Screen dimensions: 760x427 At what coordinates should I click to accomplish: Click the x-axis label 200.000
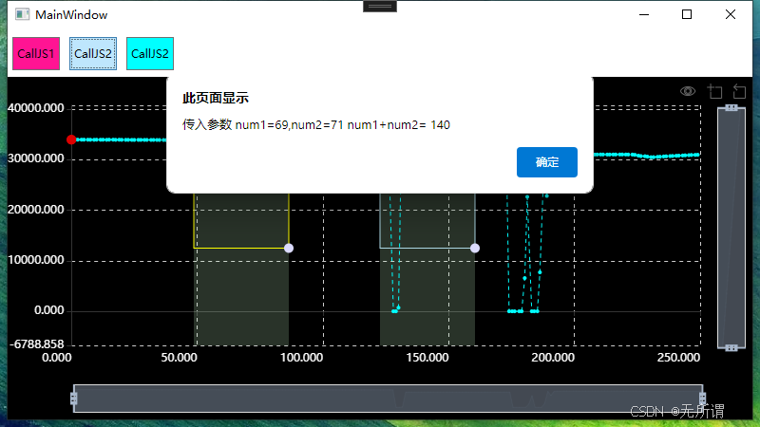(x=553, y=358)
